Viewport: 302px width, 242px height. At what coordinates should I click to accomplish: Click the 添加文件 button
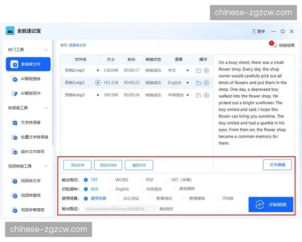78,165
